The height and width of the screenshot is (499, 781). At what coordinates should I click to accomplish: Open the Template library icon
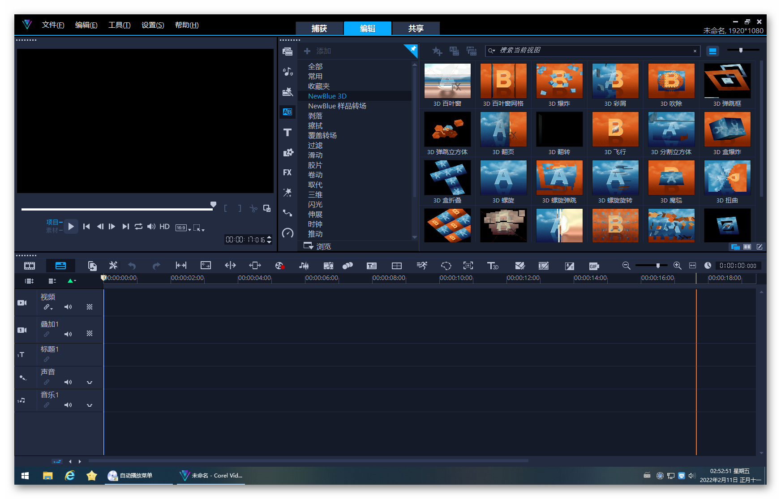pyautogui.click(x=288, y=92)
